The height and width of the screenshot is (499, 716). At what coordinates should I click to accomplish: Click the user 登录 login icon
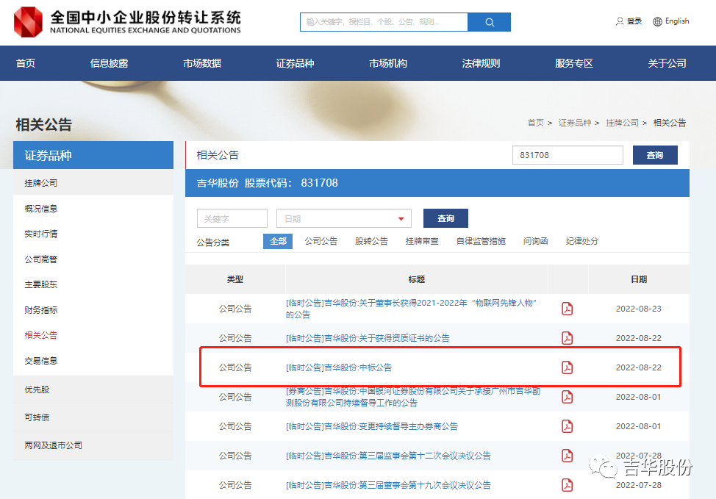pyautogui.click(x=620, y=21)
